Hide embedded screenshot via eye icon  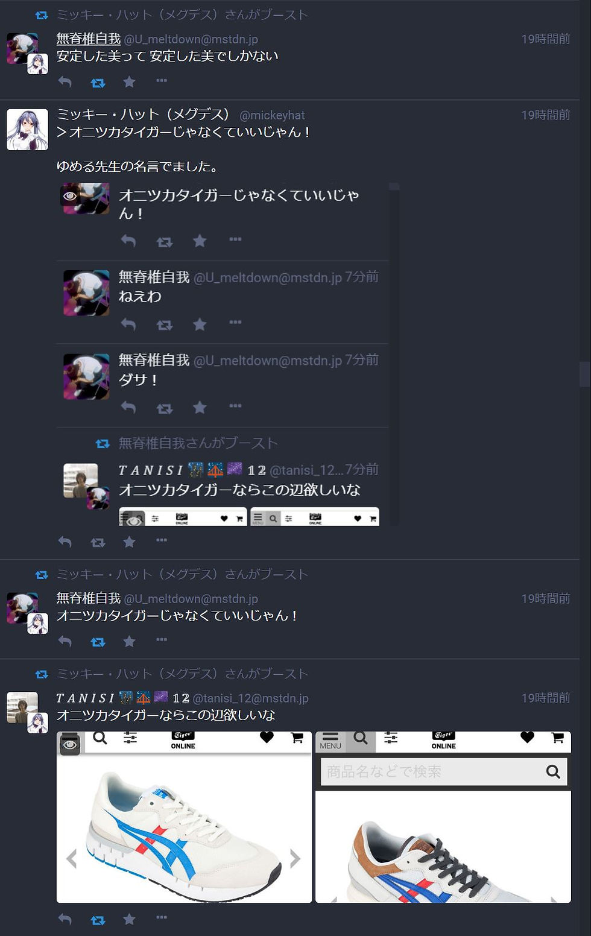(70, 196)
